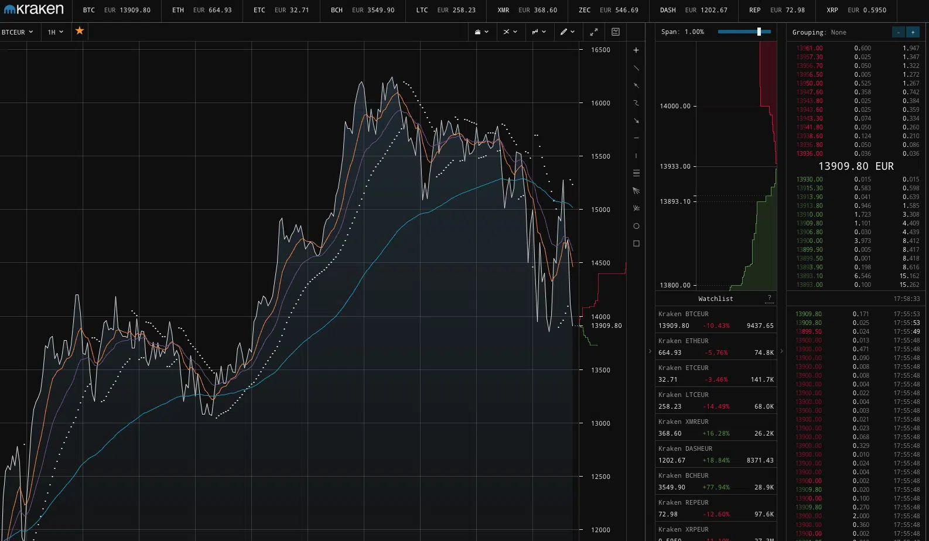The image size is (929, 541).
Task: Open the BTCEUR pair dropdown
Action: 17,32
